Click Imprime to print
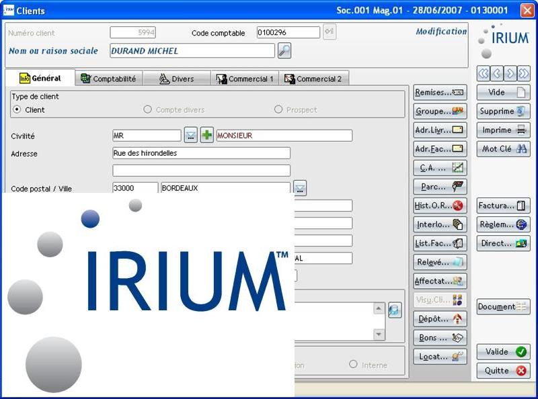The width and height of the screenshot is (538, 399). [503, 130]
